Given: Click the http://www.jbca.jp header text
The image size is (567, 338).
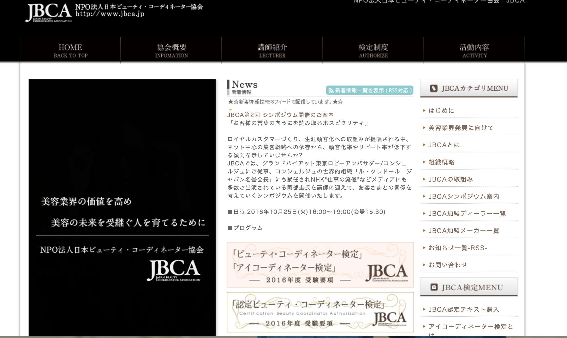Looking at the screenshot, I should point(110,14).
